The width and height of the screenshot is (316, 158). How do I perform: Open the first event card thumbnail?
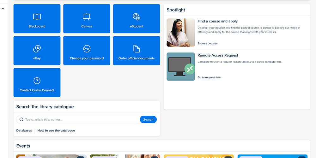tap(51, 156)
